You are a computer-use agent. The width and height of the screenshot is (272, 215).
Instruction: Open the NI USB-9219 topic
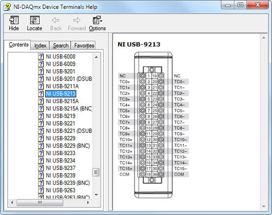61,116
